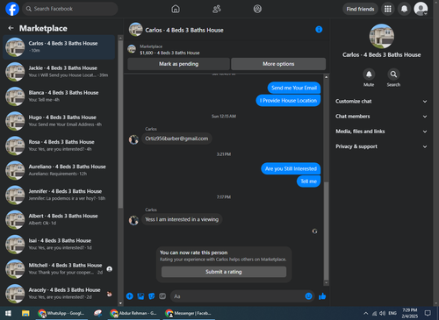Switch to WhatsApp Chrome taskbar window

(x=61, y=313)
